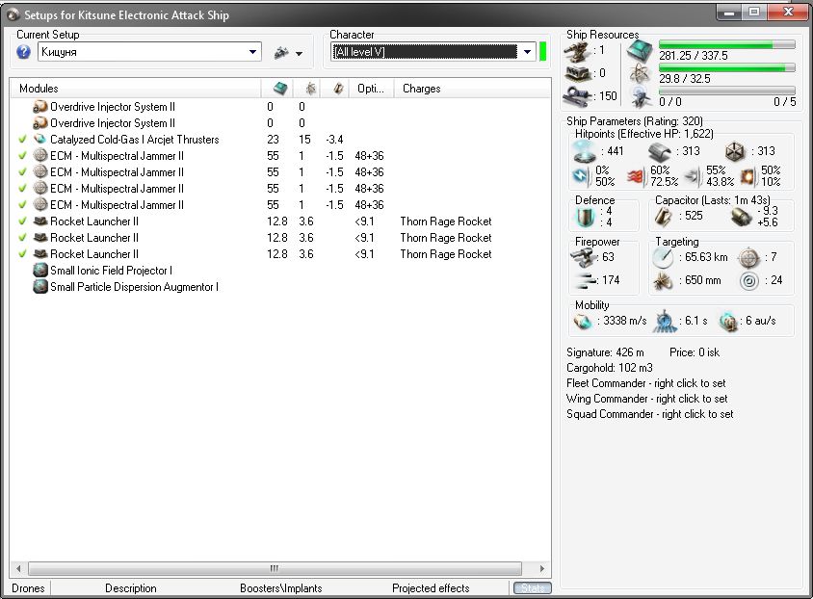
Task: Click the Small Ionic Field Projector I icon
Action: tap(39, 271)
